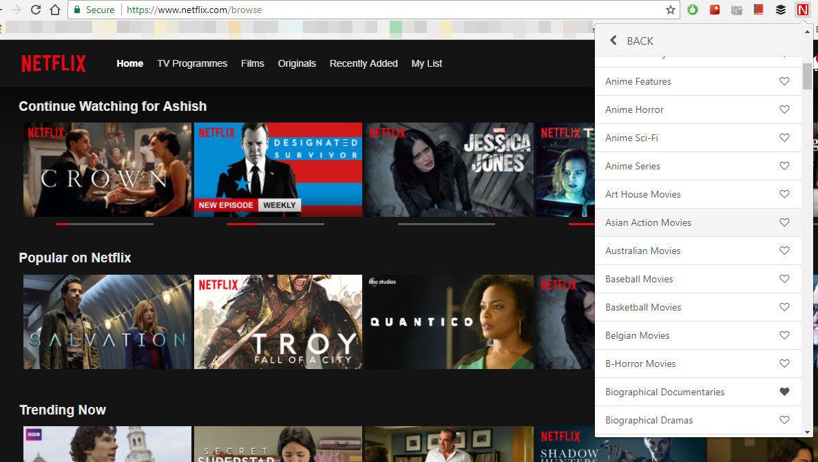This screenshot has width=818, height=462.
Task: Open Anime Sci-Fi category
Action: pos(632,138)
